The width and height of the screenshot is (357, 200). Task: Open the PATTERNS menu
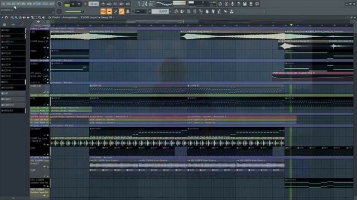[x=21, y=4]
